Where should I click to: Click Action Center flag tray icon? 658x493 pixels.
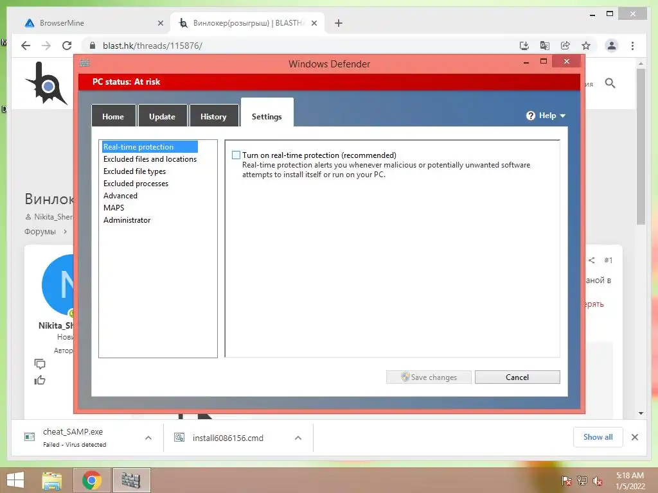(567, 481)
